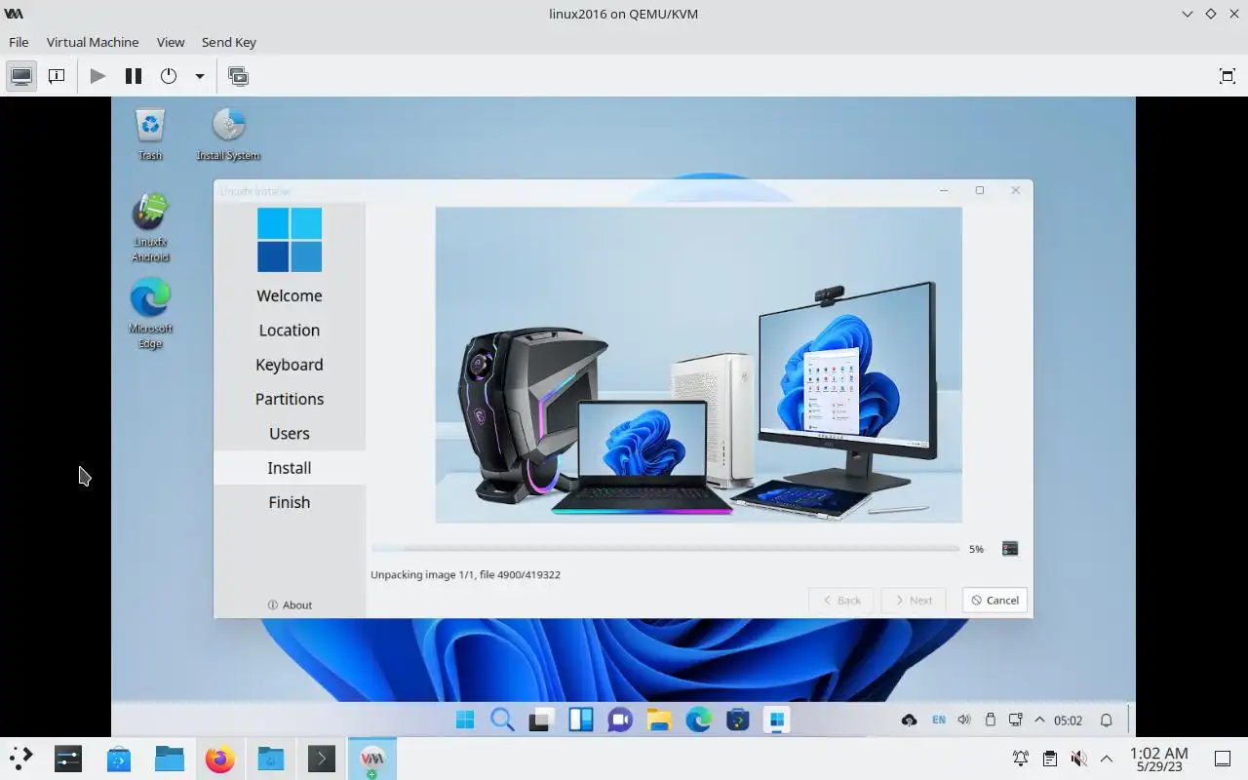Shut down the virtual machine via power icon

click(169, 76)
